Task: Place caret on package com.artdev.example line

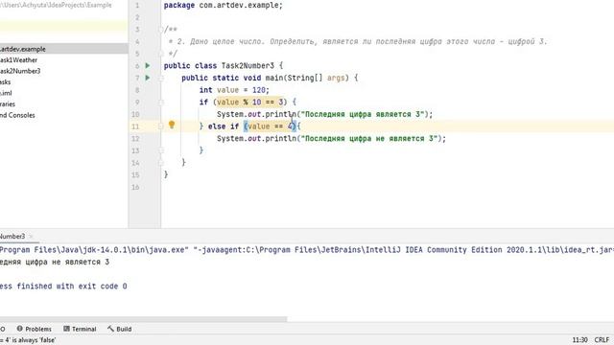Action: pos(223,6)
